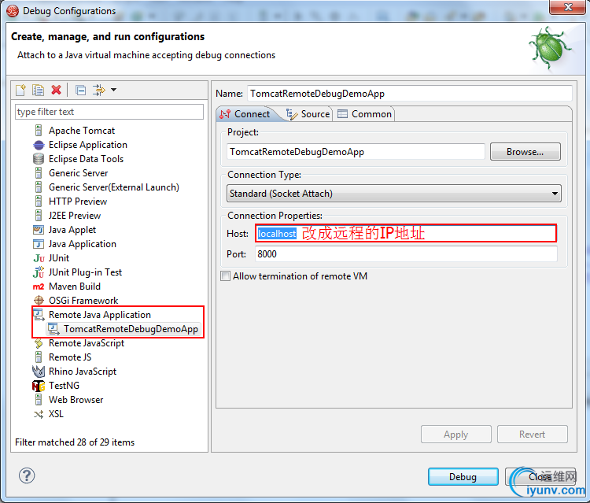Select TestNG configuration icon
590x503 pixels.
tap(39, 386)
